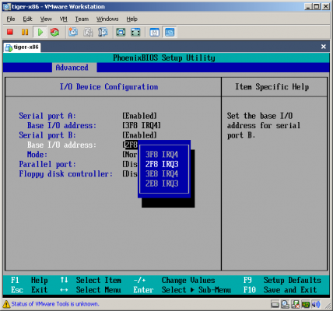The image size is (333, 311).
Task: Click the red Power Off toolbar icon
Action: (10, 32)
